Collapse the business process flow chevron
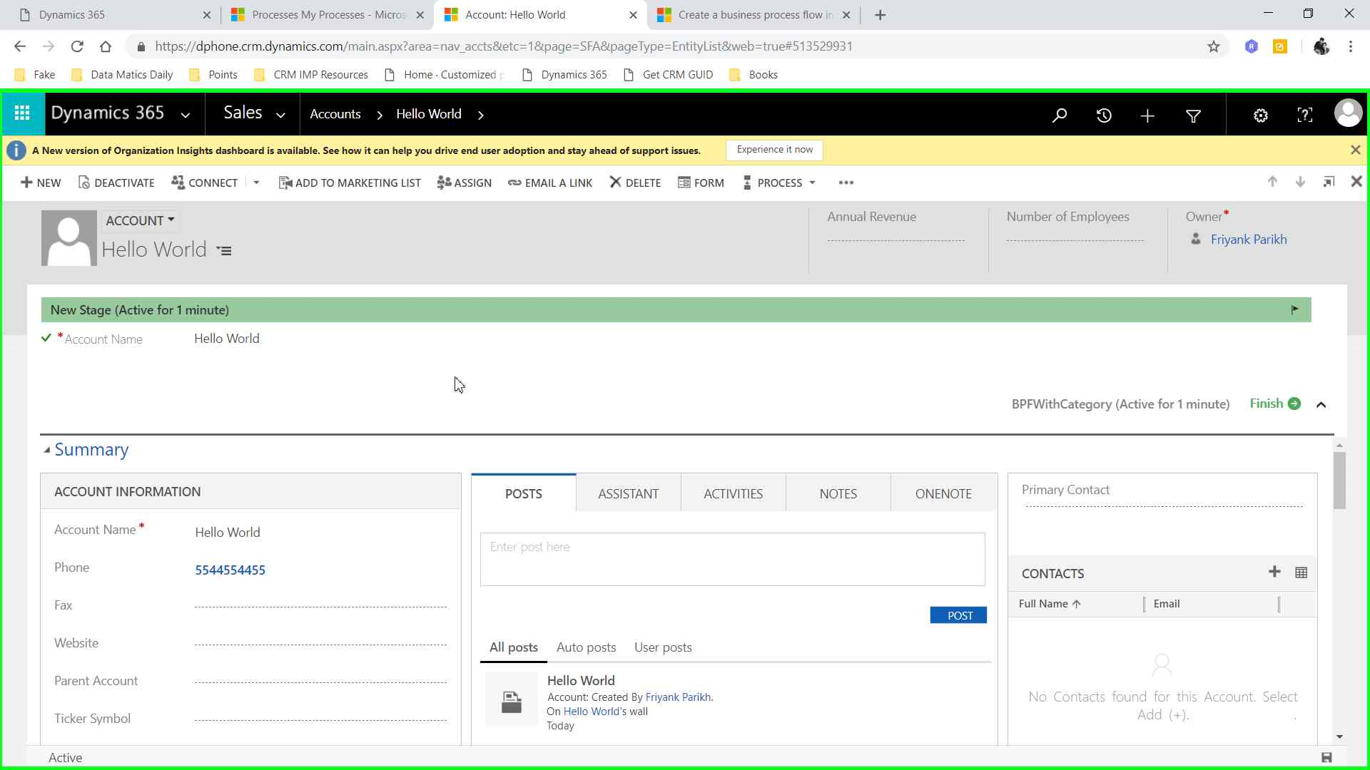Image resolution: width=1370 pixels, height=770 pixels. tap(1321, 404)
